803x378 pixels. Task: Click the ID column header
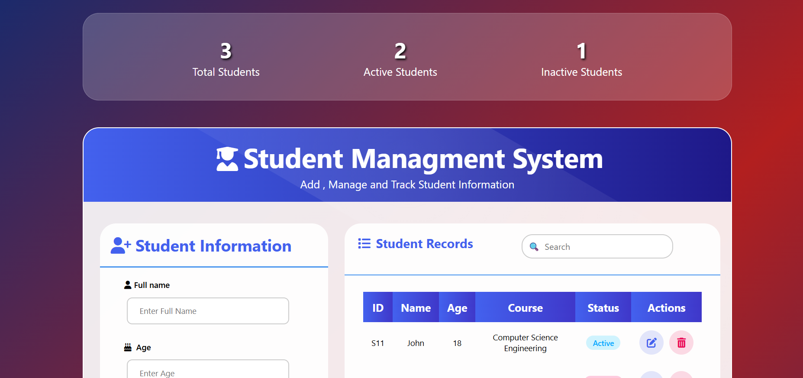tap(378, 307)
